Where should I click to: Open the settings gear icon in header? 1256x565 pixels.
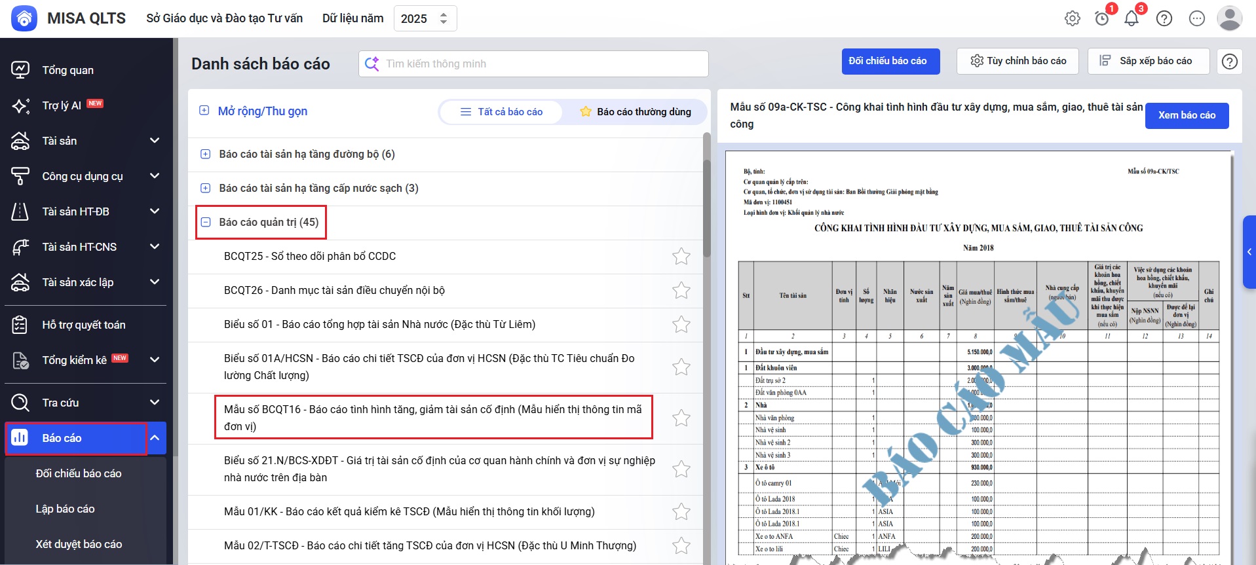point(1073,18)
